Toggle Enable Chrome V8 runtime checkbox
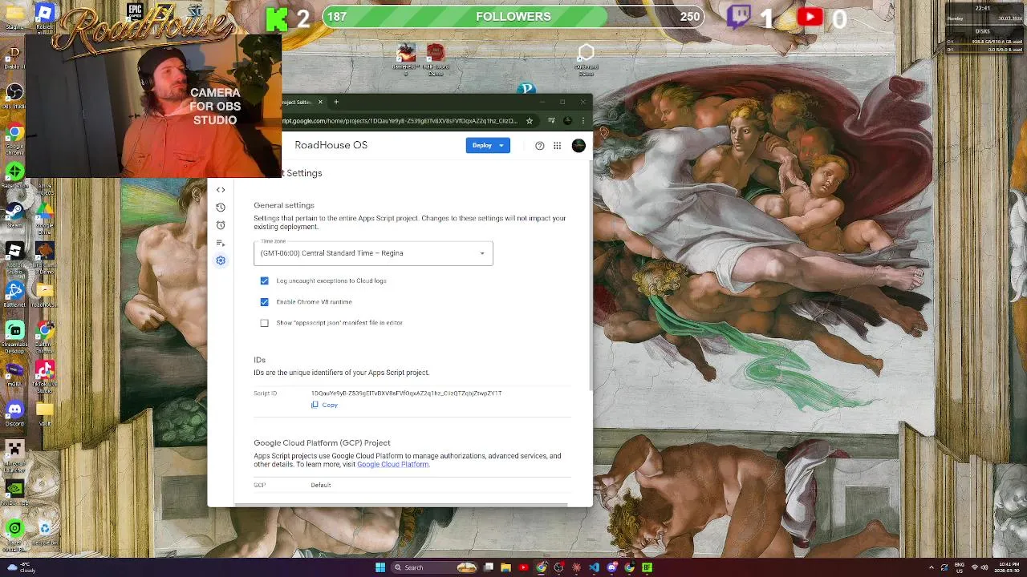 pyautogui.click(x=264, y=302)
